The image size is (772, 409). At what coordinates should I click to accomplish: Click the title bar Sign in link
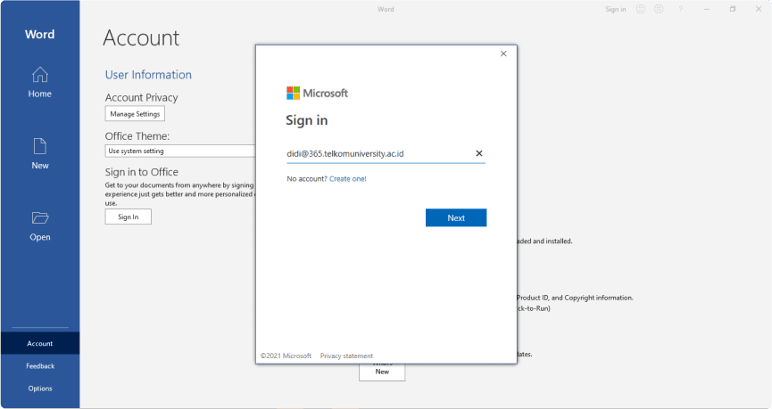(x=616, y=9)
